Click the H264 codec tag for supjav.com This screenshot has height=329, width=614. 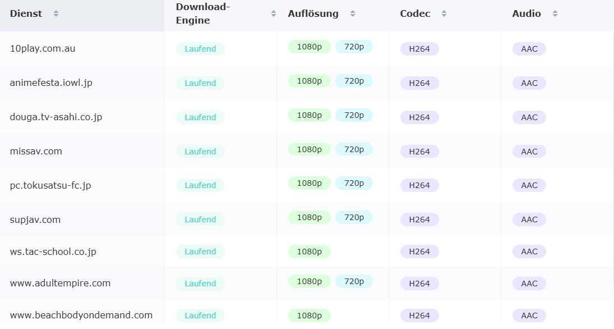(419, 220)
